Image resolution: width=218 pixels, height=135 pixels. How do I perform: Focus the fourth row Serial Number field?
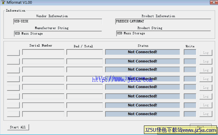[x=43, y=79]
